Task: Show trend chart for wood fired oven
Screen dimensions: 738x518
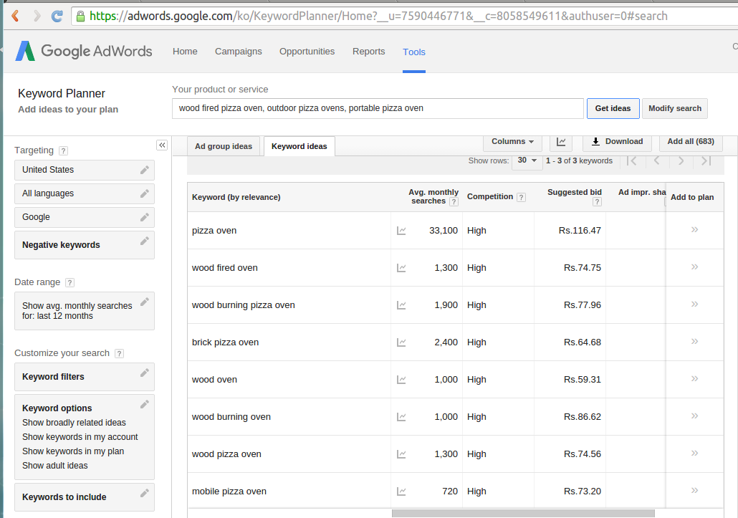Action: [401, 268]
